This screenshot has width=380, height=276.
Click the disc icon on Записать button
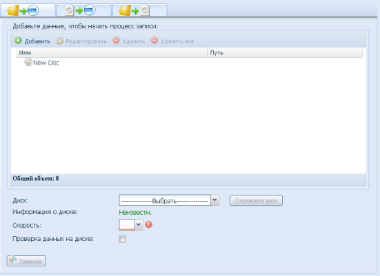coord(12,260)
